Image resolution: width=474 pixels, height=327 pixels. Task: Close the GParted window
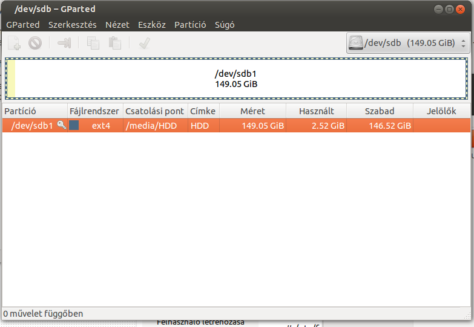click(460, 9)
